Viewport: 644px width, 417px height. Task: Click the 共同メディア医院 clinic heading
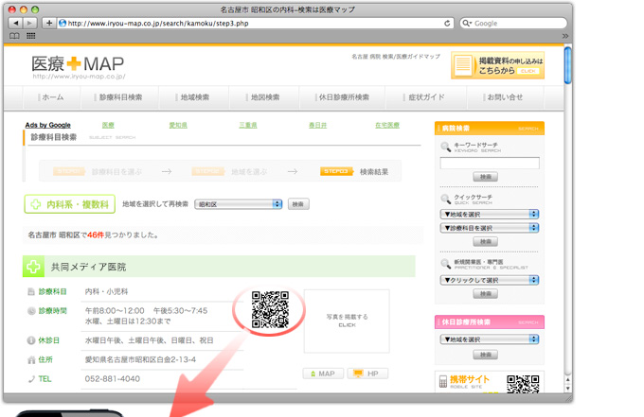pos(88,267)
